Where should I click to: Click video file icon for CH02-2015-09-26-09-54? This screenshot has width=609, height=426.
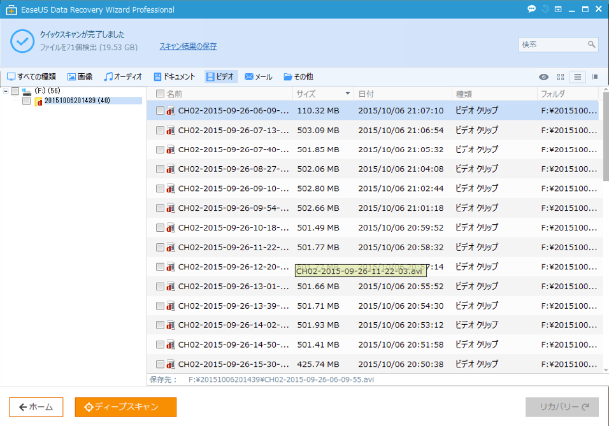[171, 208]
